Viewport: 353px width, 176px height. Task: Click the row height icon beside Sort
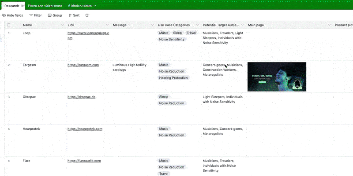pos(87,15)
